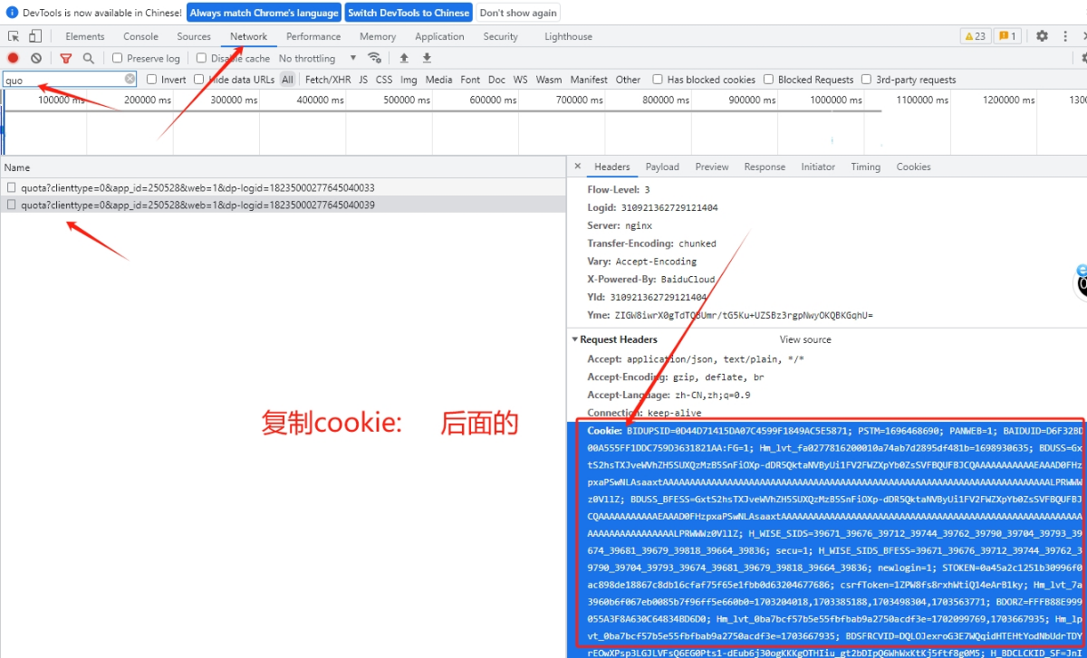Click the Name column header
The image size is (1087, 658).
click(x=283, y=167)
